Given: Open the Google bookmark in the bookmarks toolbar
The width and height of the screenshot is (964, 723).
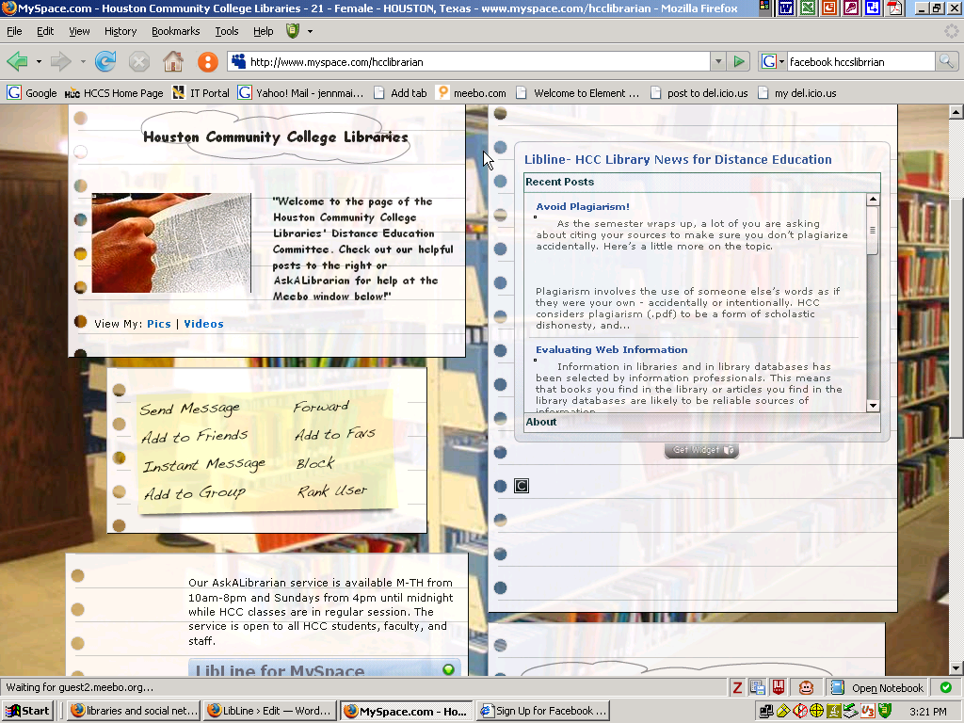Looking at the screenshot, I should click(x=32, y=93).
